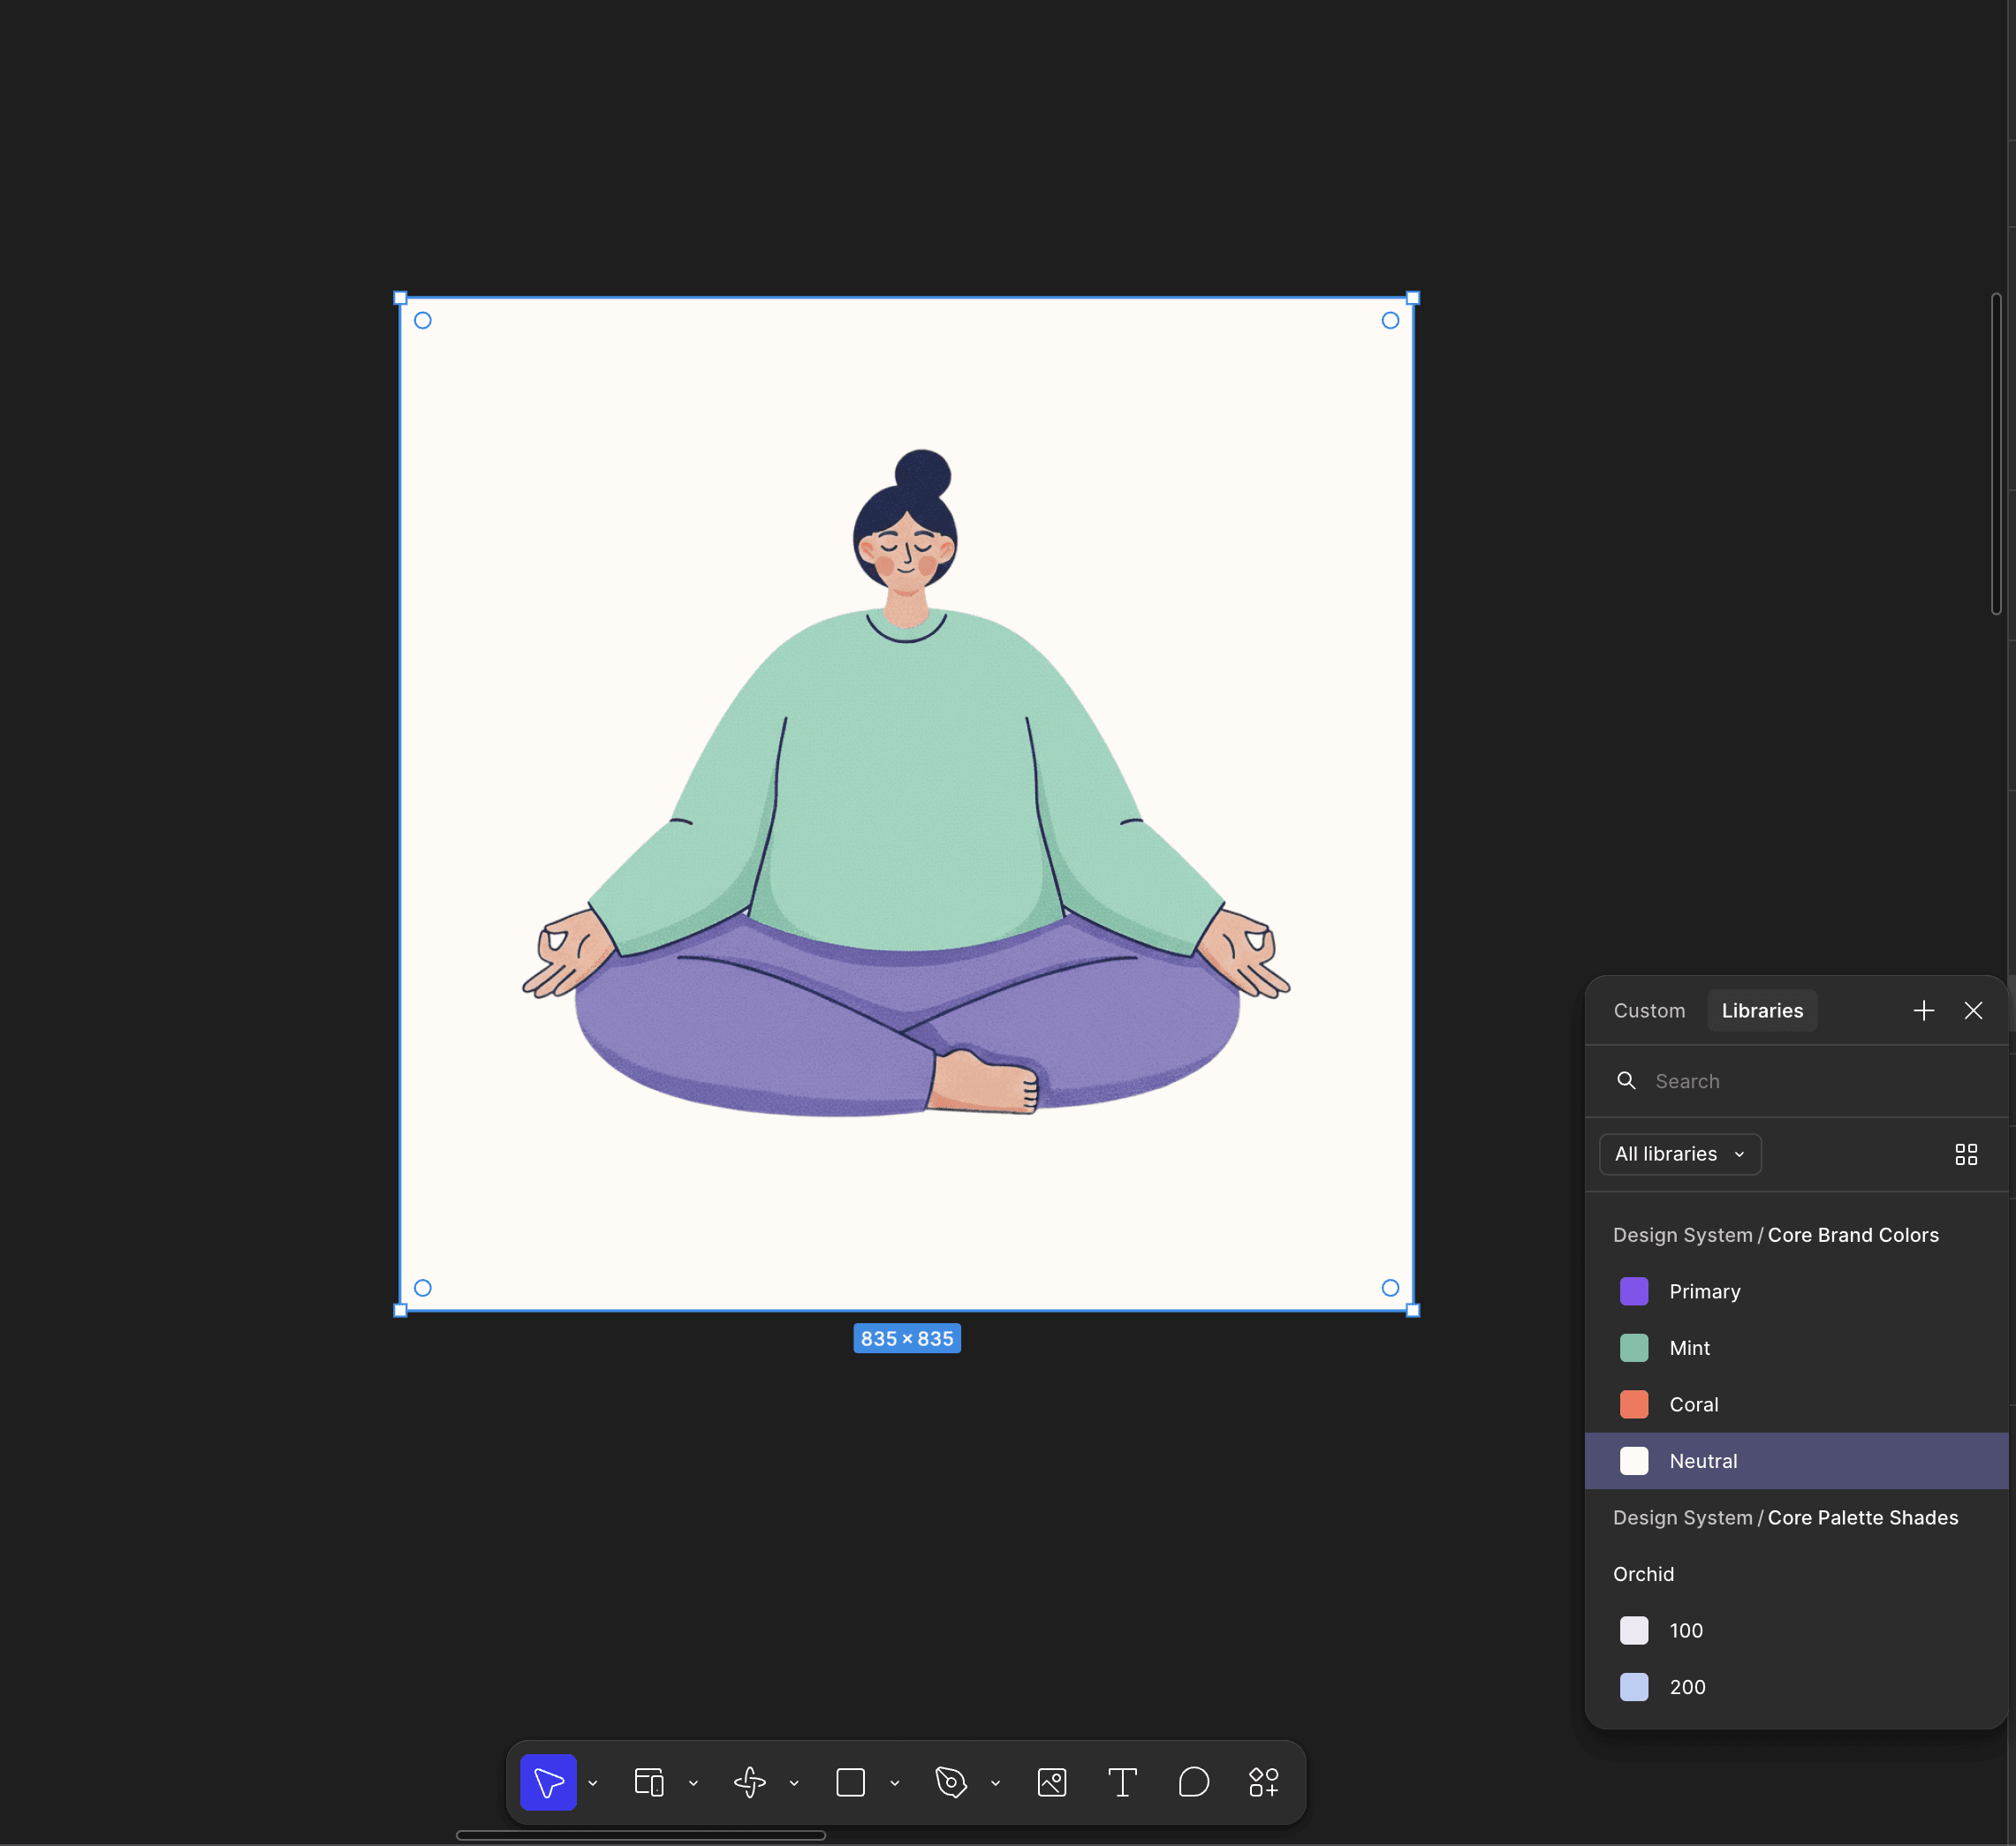Select the Move tool in toolbar
Viewport: 2016px width, 1846px height.
coord(548,1782)
